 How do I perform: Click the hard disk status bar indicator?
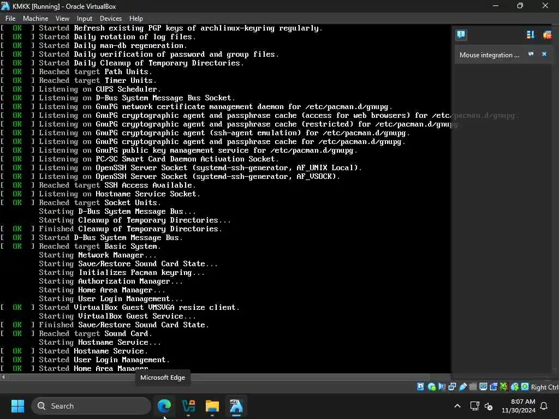(x=421, y=387)
